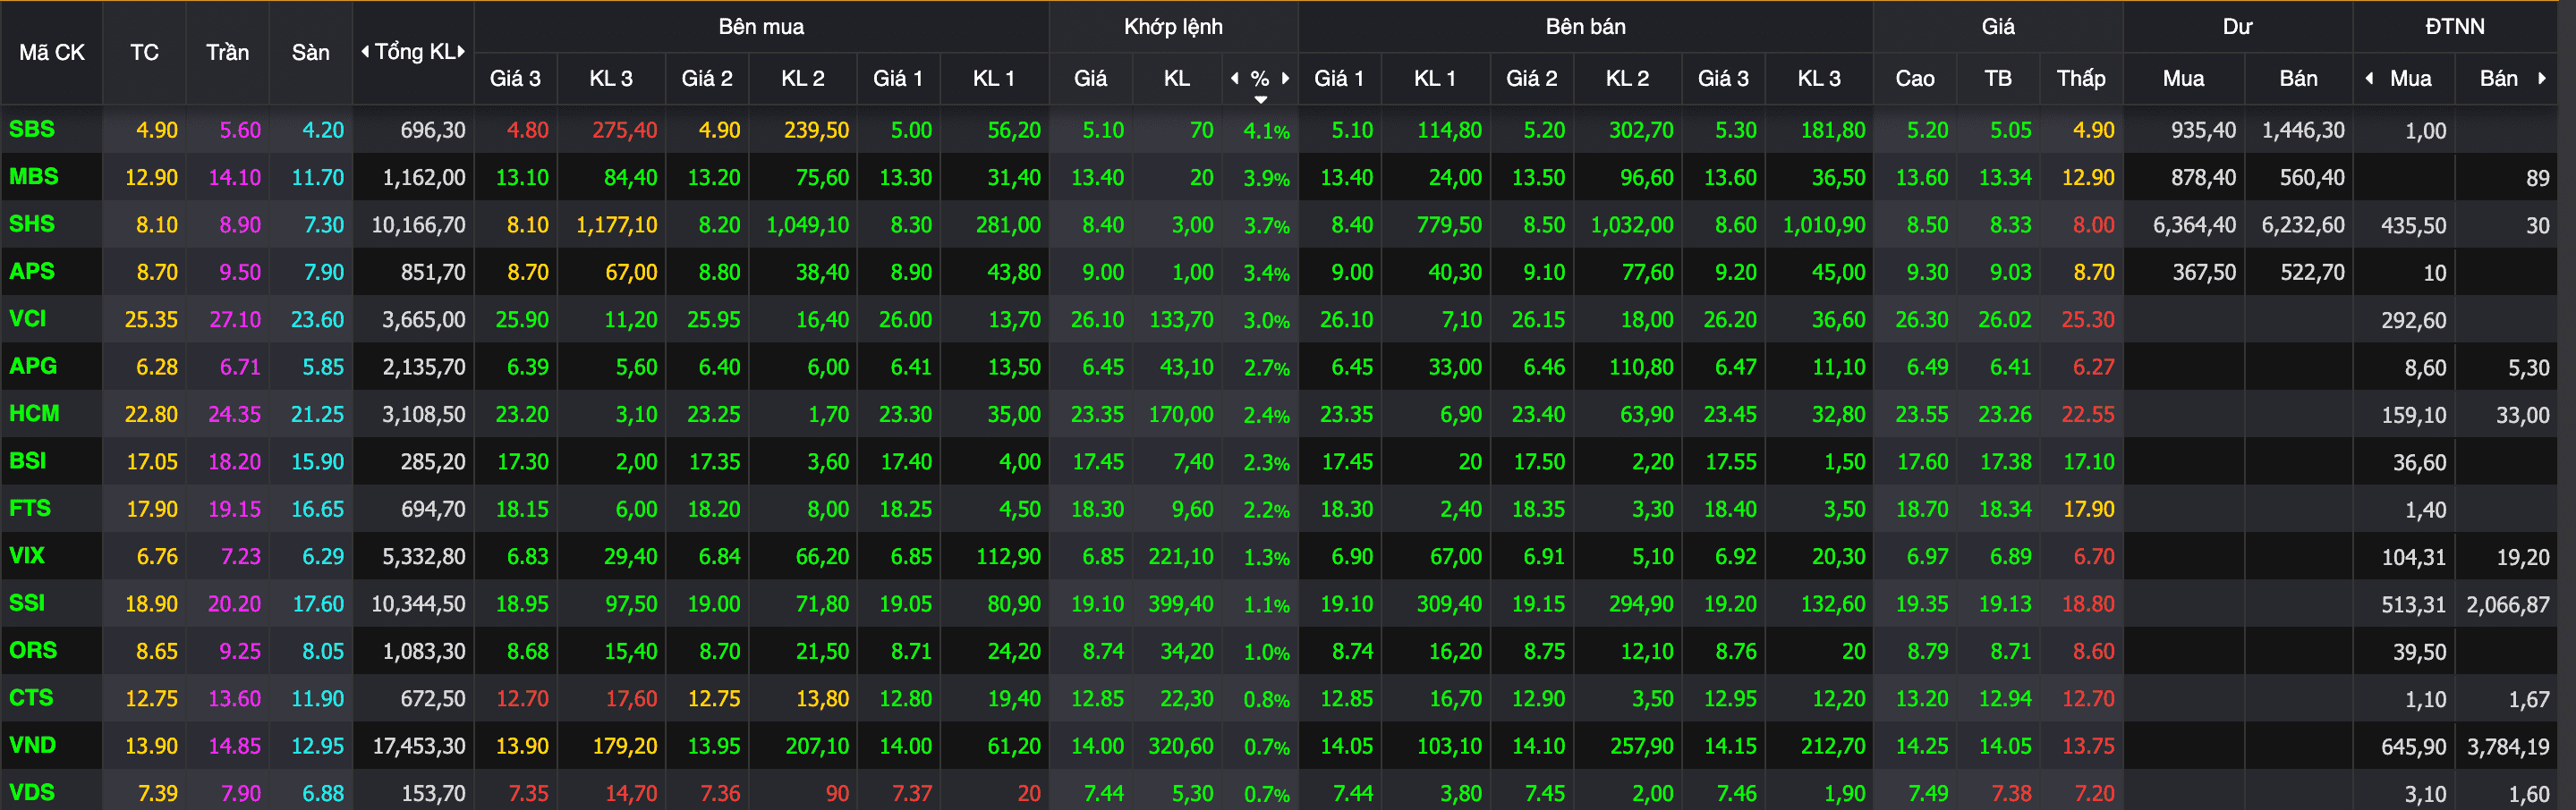Click BSI high price 17.60
The width and height of the screenshot is (2576, 810).
1922,461
